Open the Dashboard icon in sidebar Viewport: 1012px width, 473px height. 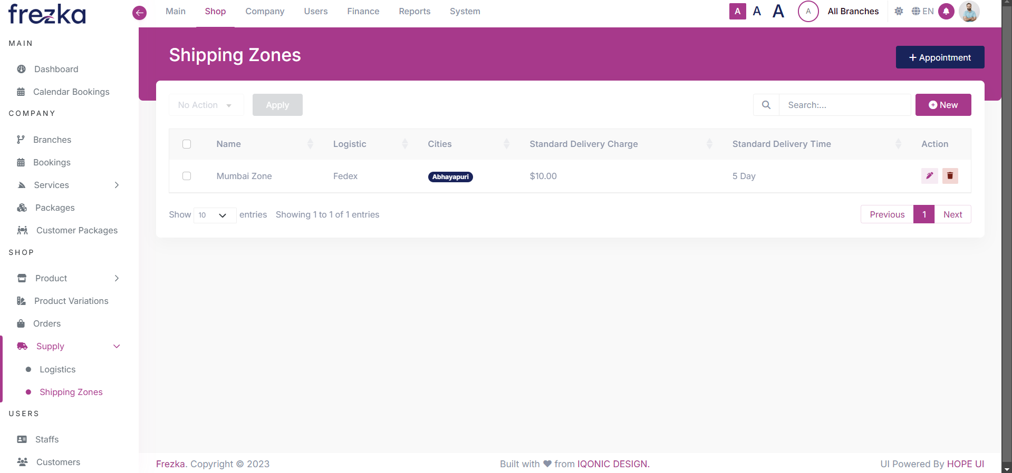coord(22,69)
